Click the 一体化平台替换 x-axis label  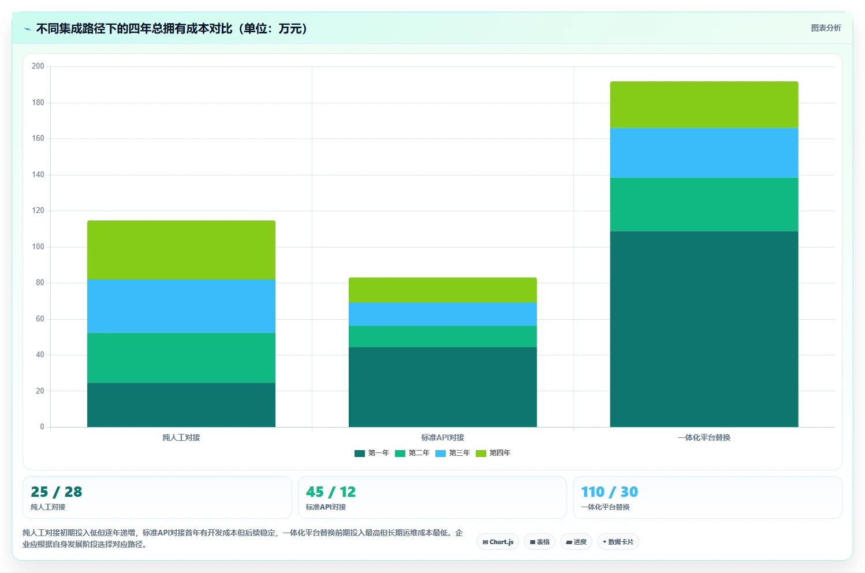704,437
